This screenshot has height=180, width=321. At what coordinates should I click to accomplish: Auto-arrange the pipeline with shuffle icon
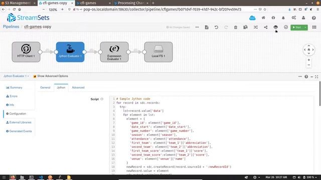pos(256,27)
